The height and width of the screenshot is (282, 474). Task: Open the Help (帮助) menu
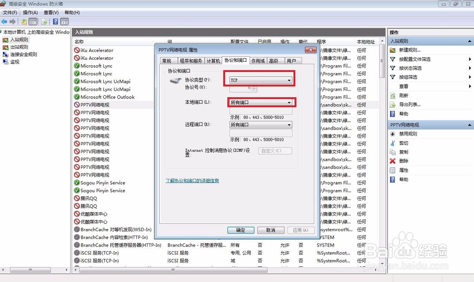[72, 12]
